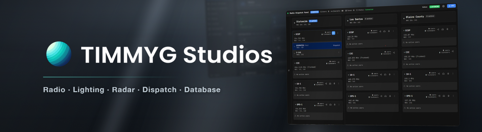The width and height of the screenshot is (482, 132).
Task: Click headphones listen icon on Blaine County DISP
Action: click(x=443, y=29)
